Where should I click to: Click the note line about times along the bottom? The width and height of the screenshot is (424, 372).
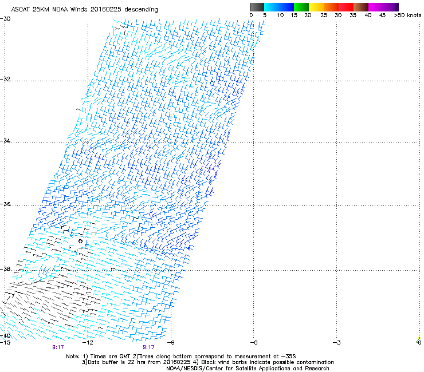click(x=181, y=357)
